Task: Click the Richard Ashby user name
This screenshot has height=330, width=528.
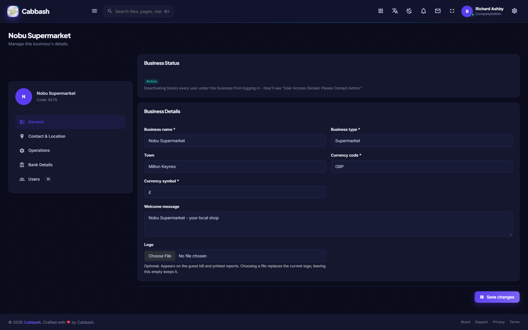Action: [x=489, y=9]
